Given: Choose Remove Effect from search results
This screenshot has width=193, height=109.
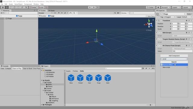Looking at the screenshot, I should [x=174, y=65].
